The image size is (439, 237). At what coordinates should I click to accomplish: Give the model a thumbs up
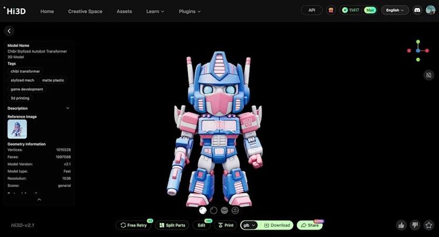point(401,225)
